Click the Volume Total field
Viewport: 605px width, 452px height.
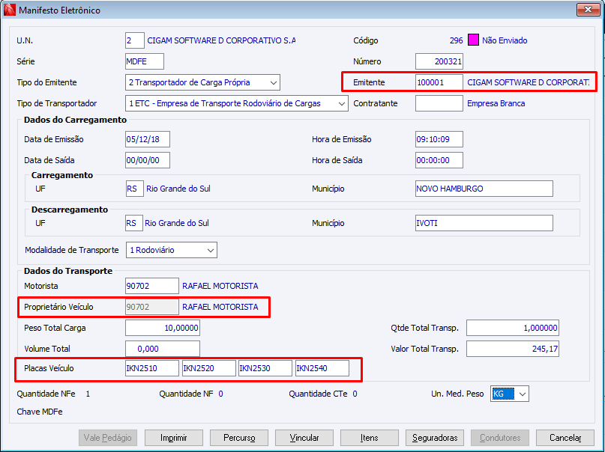163,349
